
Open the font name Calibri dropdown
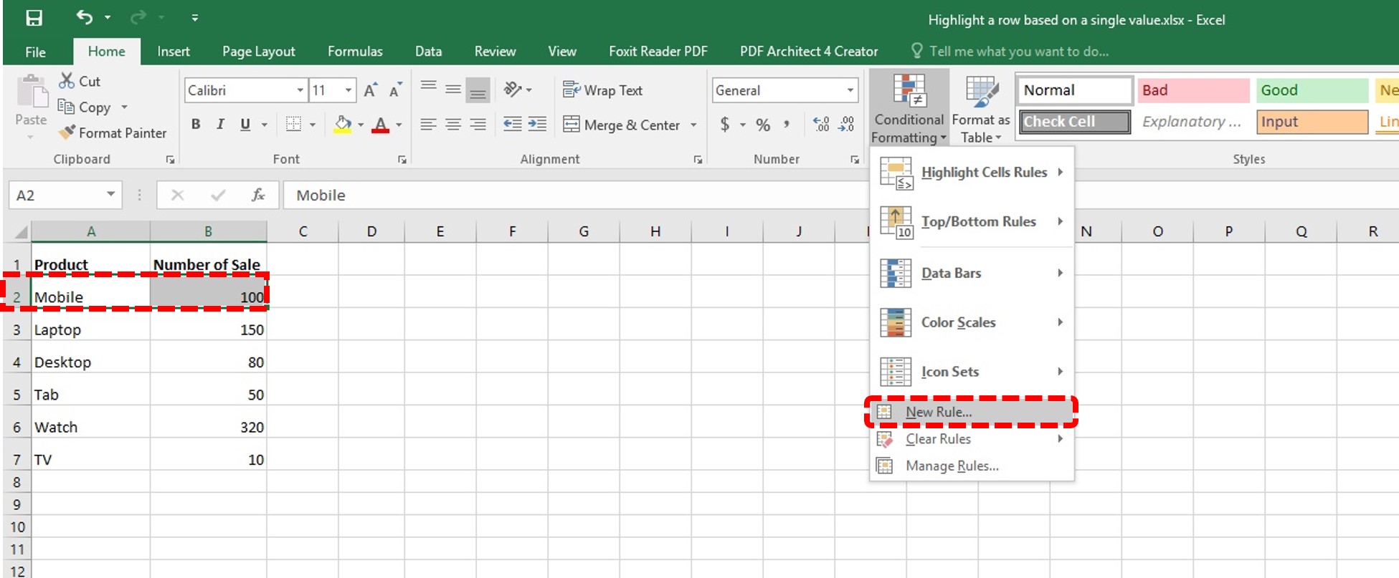(300, 90)
